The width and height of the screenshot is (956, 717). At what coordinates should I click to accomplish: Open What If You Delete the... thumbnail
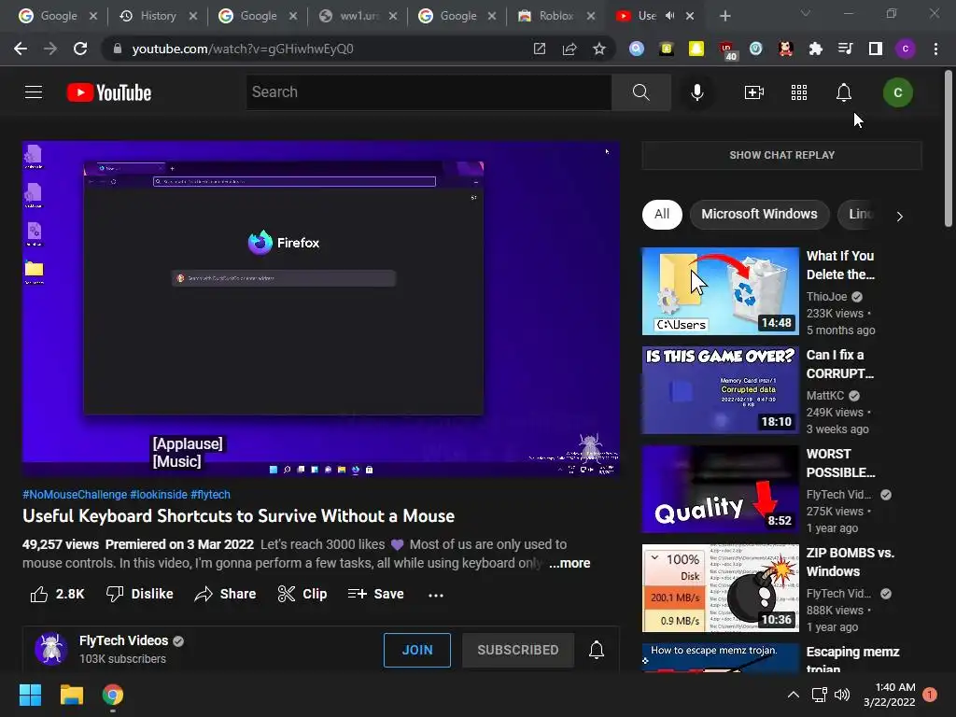(720, 291)
